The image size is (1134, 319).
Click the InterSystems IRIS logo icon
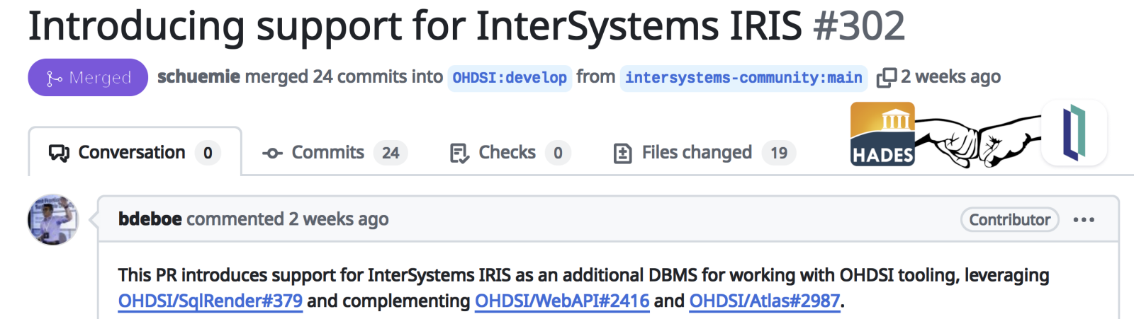tap(1074, 133)
